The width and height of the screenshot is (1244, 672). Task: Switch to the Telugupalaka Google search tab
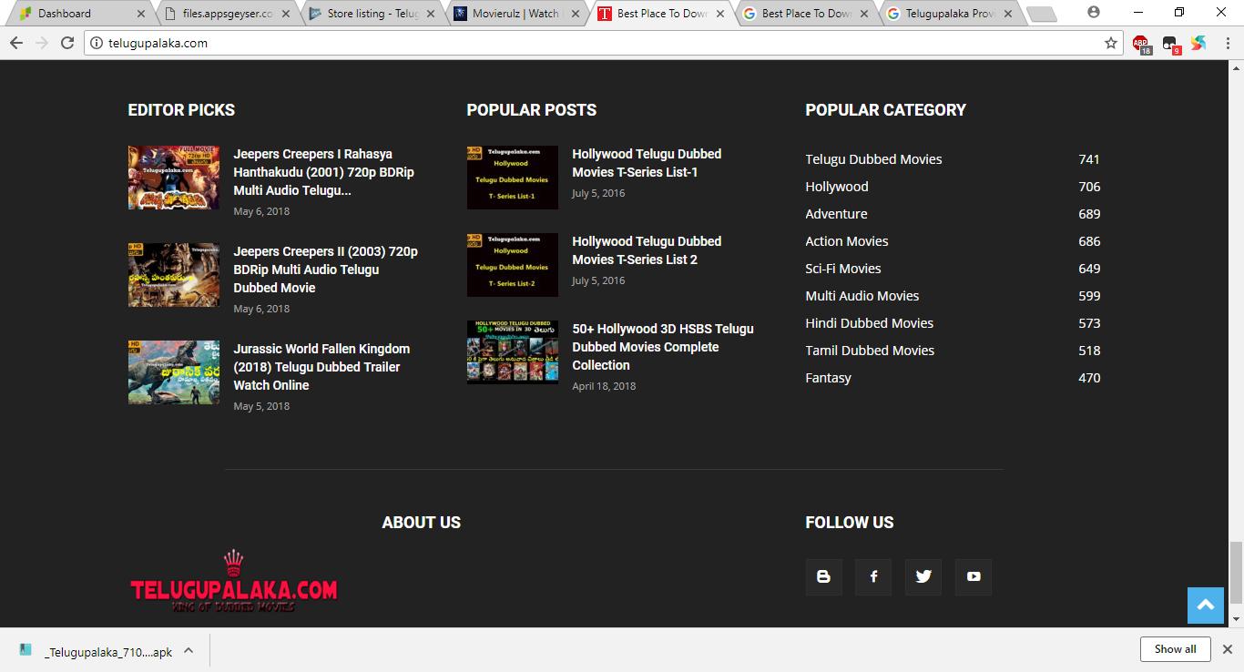(950, 14)
